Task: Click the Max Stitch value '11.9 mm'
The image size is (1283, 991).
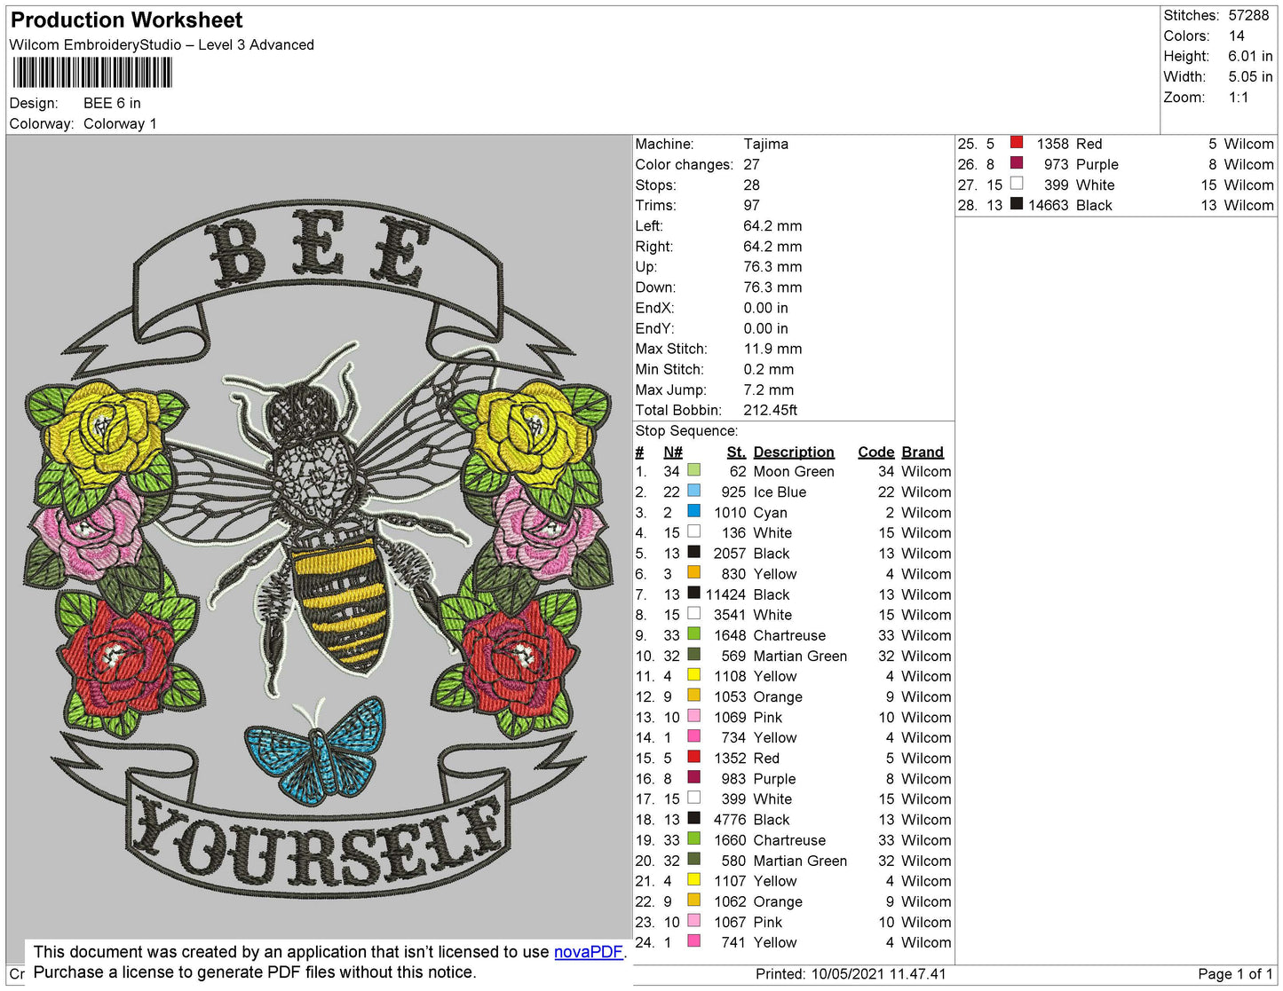Action: pyautogui.click(x=772, y=349)
